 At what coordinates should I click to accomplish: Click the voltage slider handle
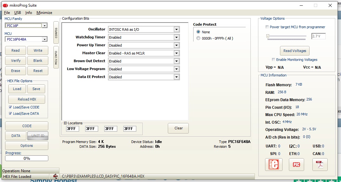point(268,36)
